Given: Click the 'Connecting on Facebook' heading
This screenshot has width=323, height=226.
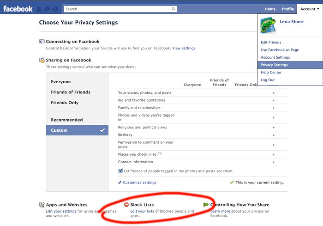Looking at the screenshot, I should pyautogui.click(x=72, y=42).
